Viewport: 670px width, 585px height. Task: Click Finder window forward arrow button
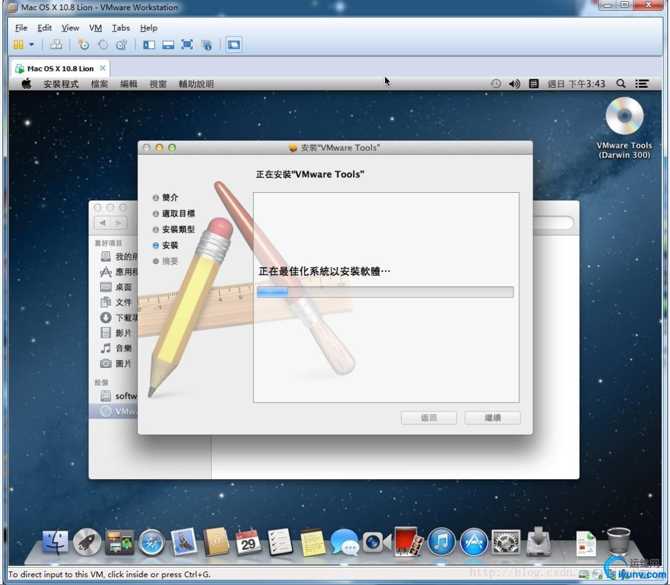click(x=119, y=223)
